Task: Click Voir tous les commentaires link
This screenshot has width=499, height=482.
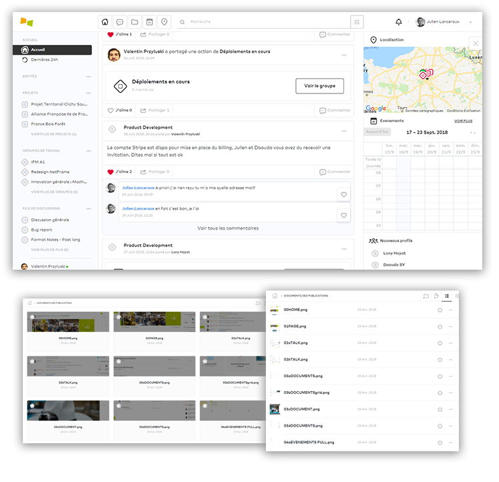Action: point(228,228)
